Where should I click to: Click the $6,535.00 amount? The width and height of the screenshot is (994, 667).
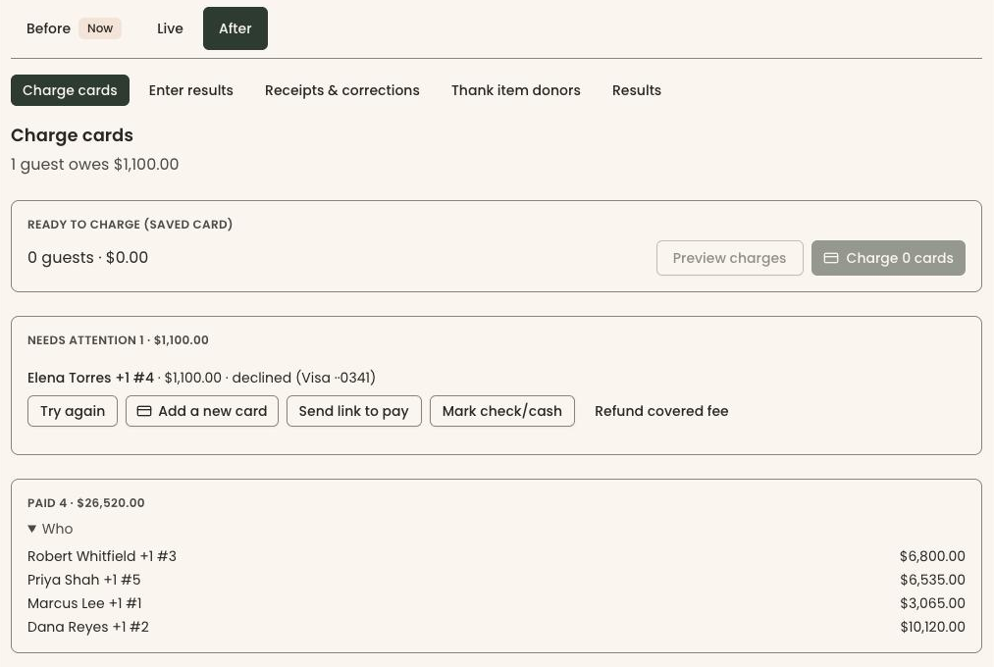[932, 580]
